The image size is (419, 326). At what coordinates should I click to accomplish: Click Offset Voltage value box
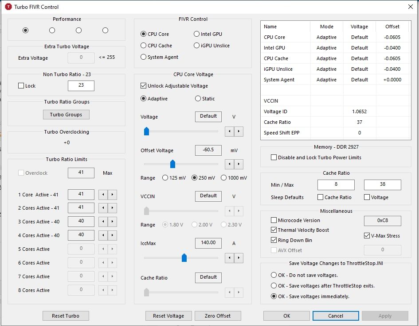coord(208,150)
